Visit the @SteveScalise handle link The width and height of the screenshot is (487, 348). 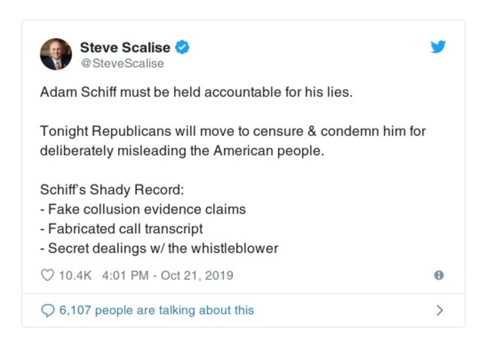(x=122, y=63)
